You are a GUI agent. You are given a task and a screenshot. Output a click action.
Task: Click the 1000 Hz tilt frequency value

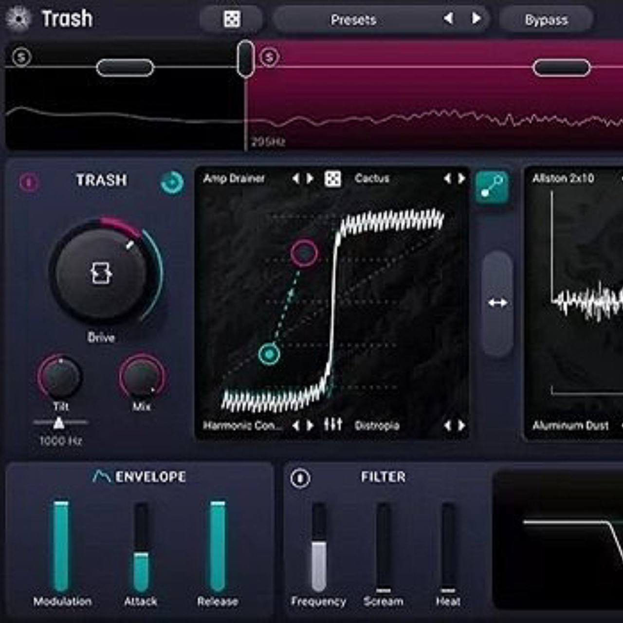tap(60, 441)
